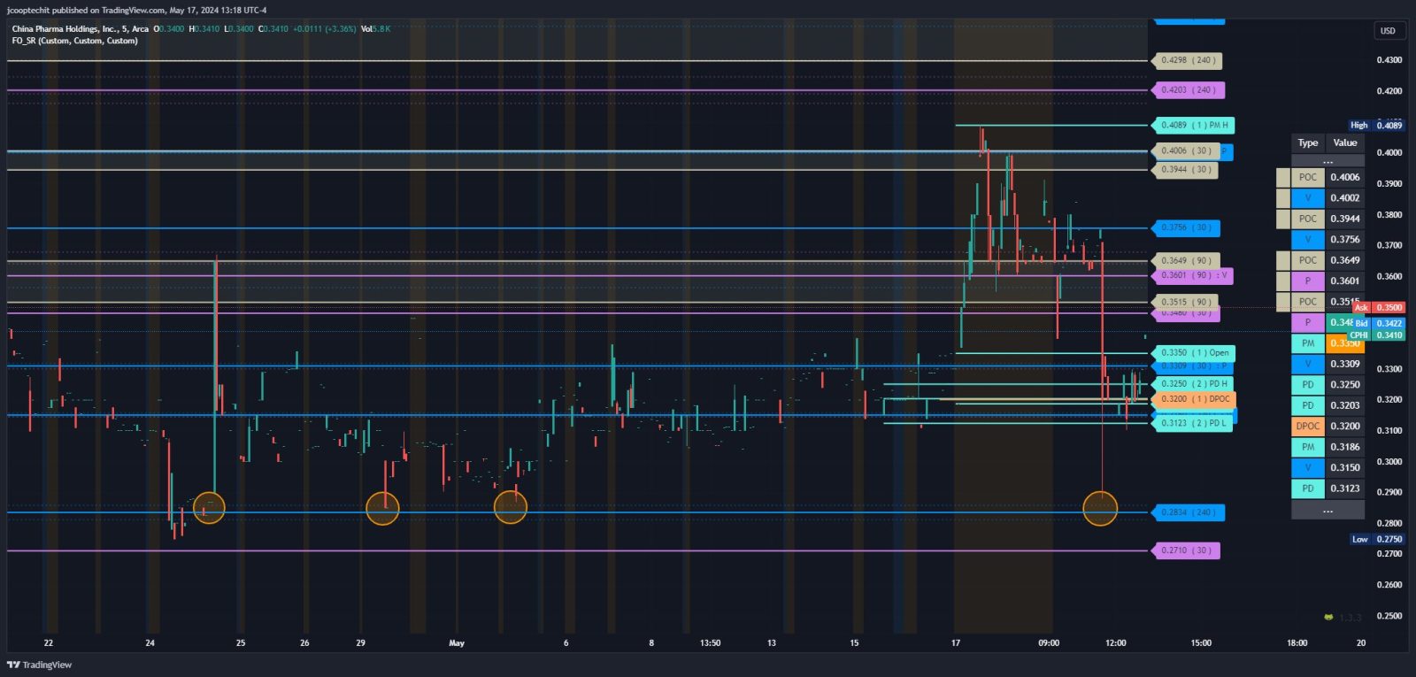
Task: Click the 18:00 time axis label
Action: coord(1297,643)
